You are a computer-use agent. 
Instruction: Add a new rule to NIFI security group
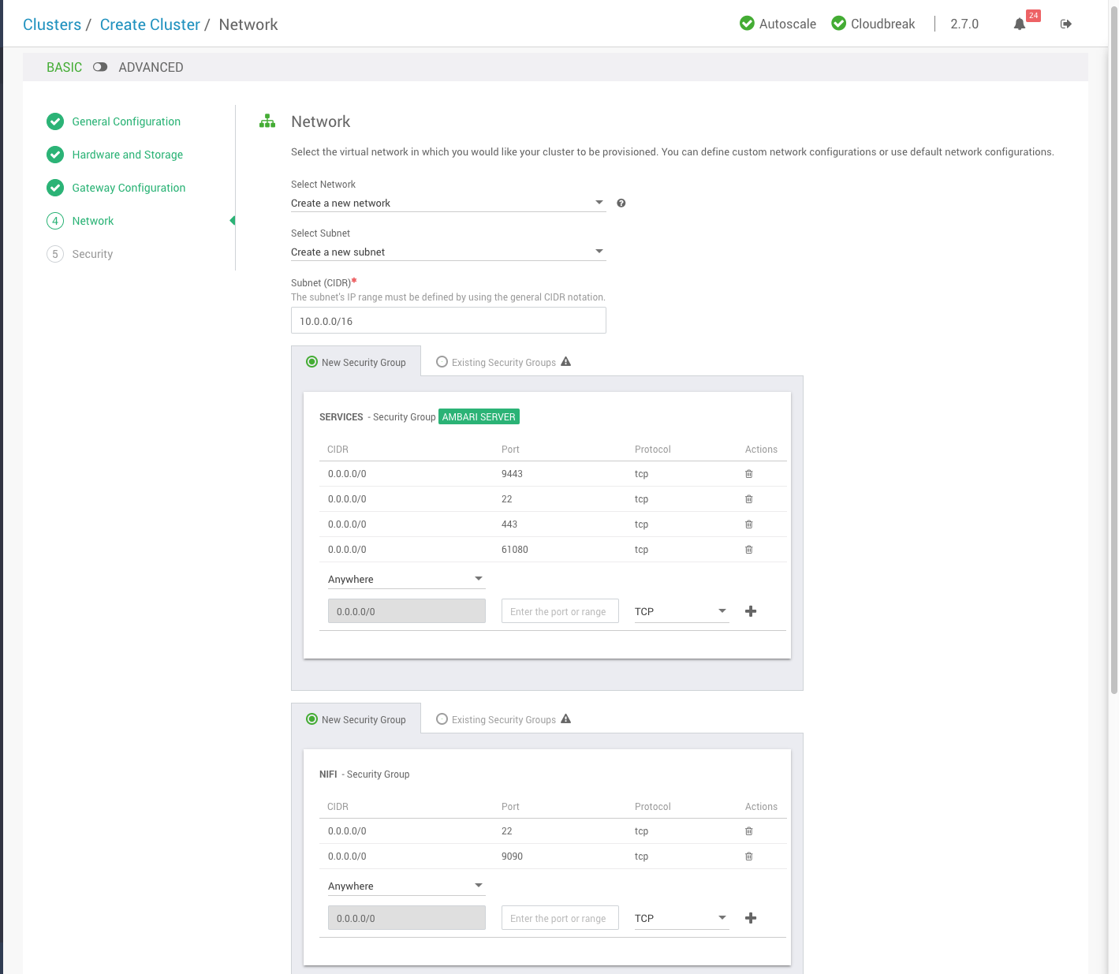(x=751, y=917)
